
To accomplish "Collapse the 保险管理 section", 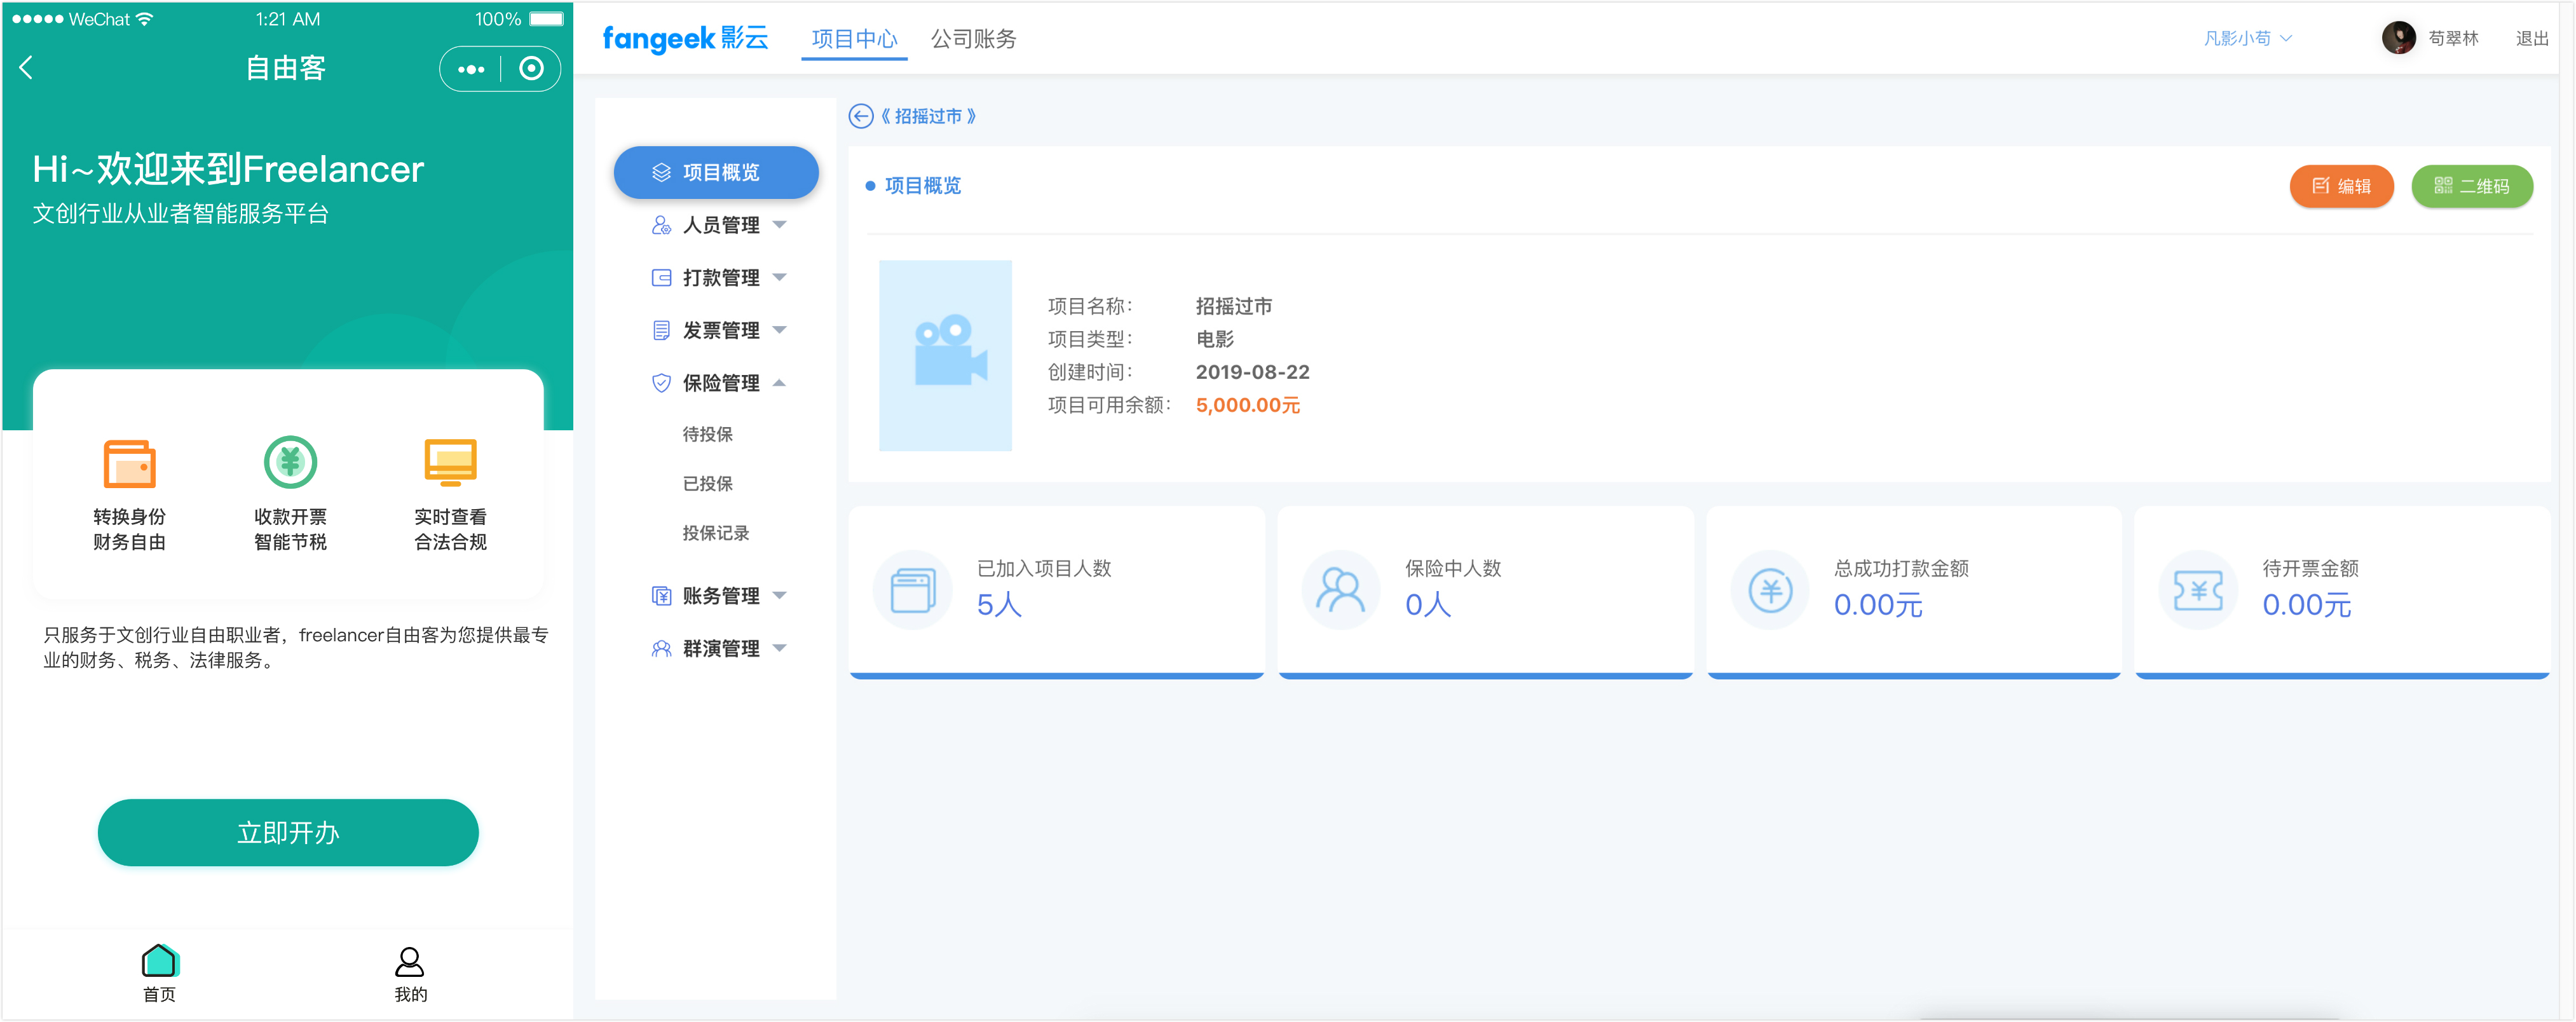I will 720,383.
